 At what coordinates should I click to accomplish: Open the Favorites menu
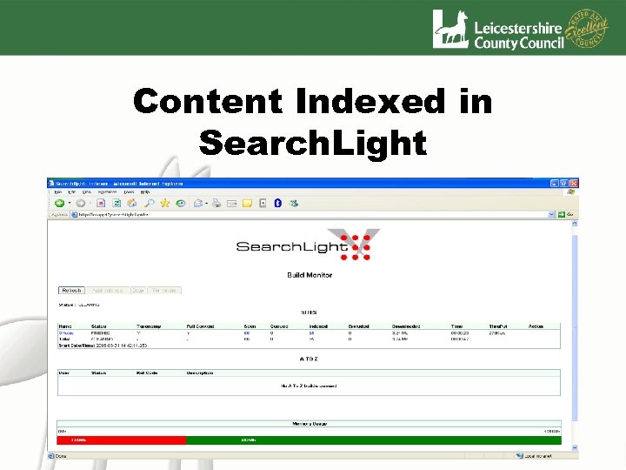coord(108,192)
